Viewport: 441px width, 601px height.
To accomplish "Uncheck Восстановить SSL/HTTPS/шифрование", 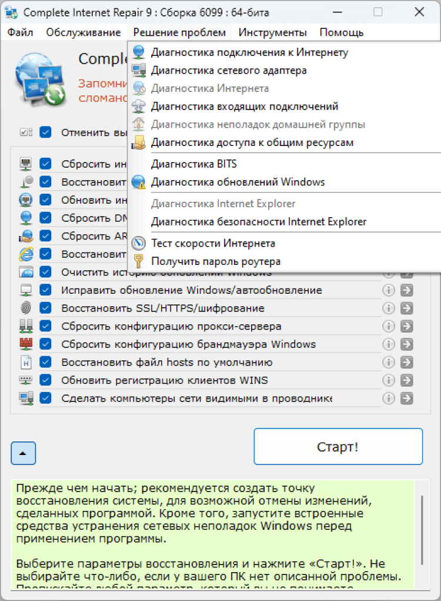I will 45,308.
